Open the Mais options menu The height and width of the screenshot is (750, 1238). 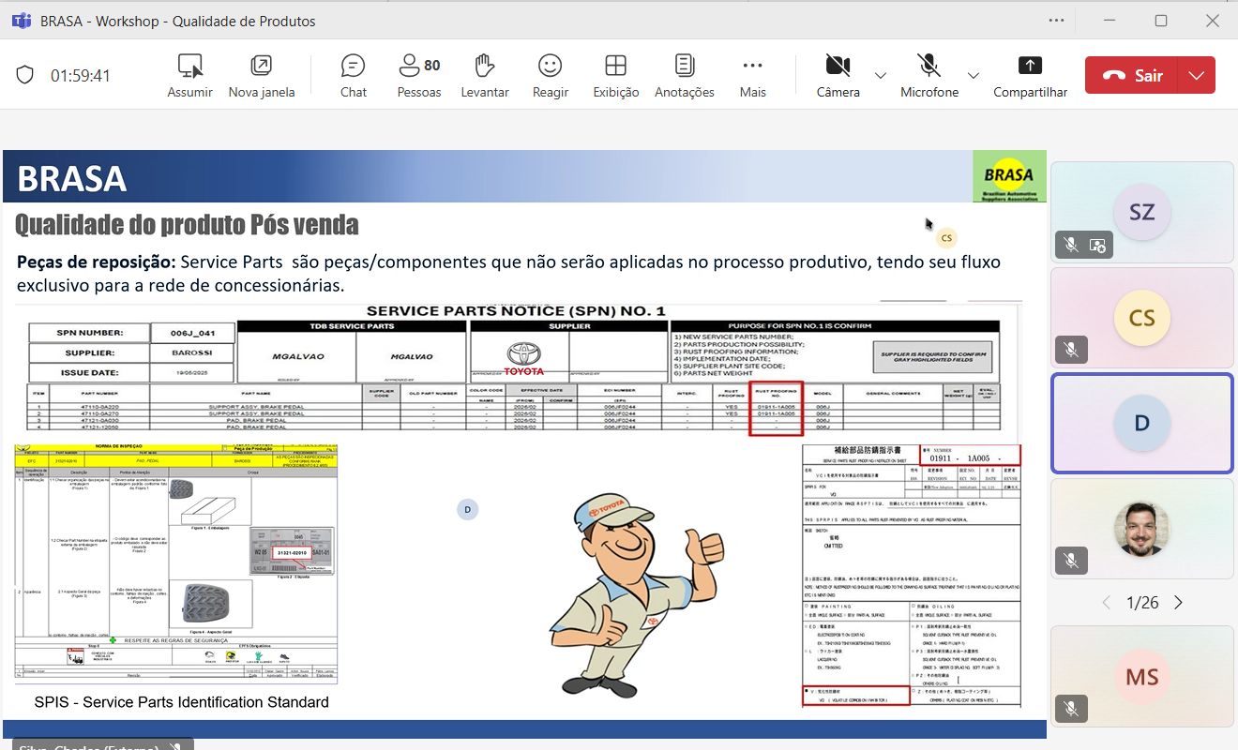coord(752,76)
